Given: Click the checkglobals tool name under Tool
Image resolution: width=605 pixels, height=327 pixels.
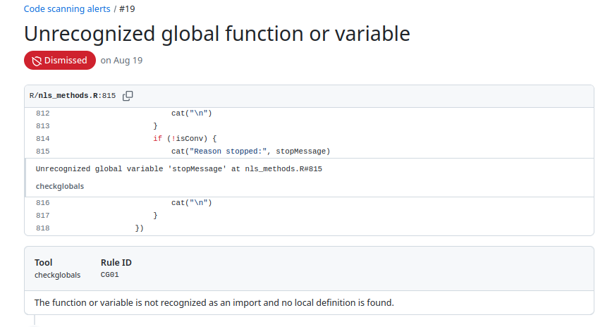Looking at the screenshot, I should (x=57, y=275).
